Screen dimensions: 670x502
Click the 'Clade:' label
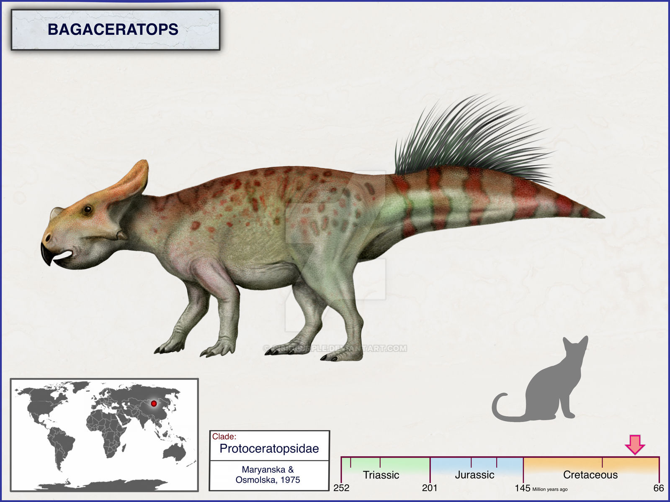[x=224, y=436]
